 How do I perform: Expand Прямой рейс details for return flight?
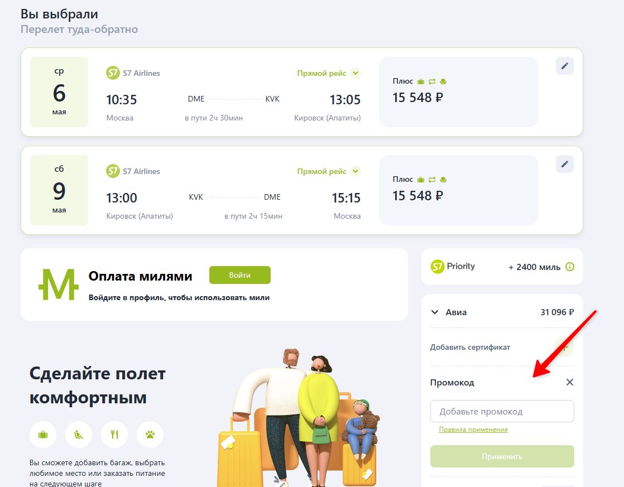tap(356, 171)
